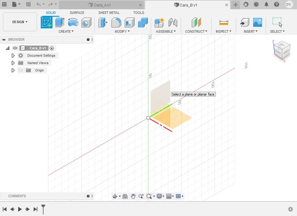Screen dimensions: 297x216
Task: Select the Fillet tool
Action: pos(116,22)
